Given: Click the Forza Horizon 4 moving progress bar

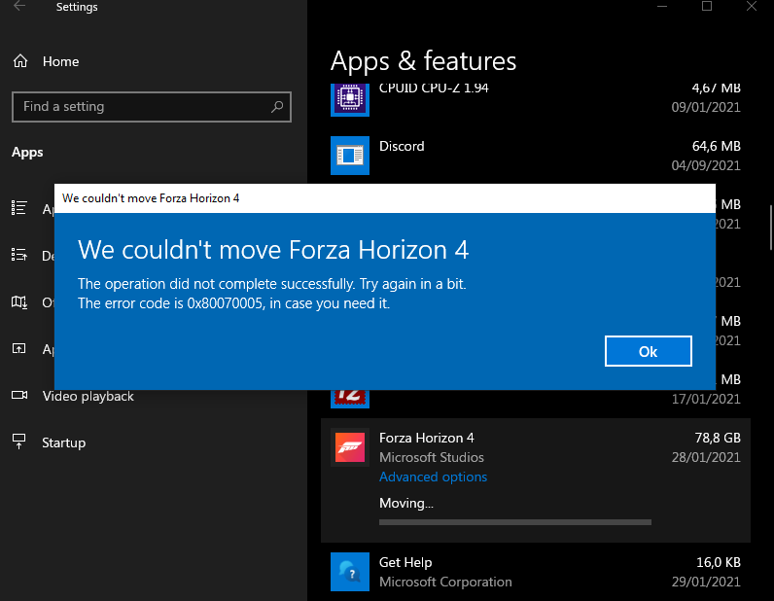Looking at the screenshot, I should (x=514, y=522).
